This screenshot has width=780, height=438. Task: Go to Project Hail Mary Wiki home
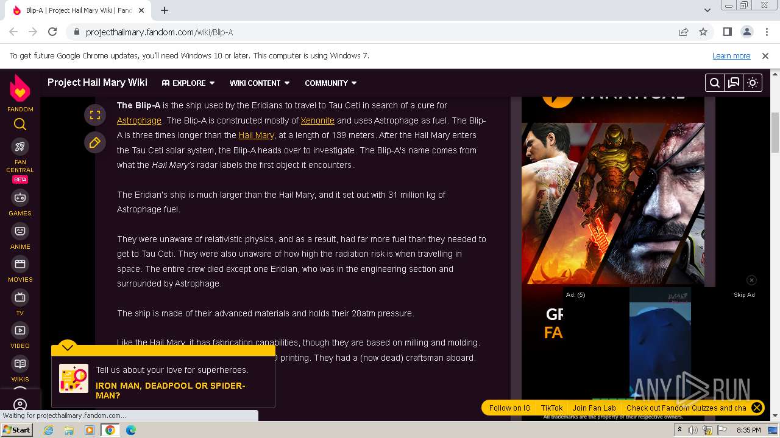pyautogui.click(x=97, y=83)
